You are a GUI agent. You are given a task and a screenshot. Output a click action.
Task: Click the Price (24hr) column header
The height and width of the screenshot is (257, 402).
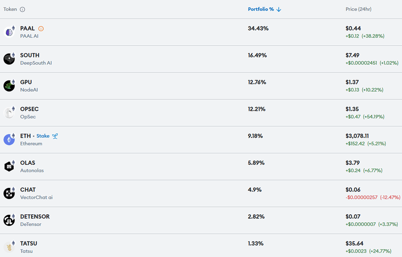coord(358,9)
